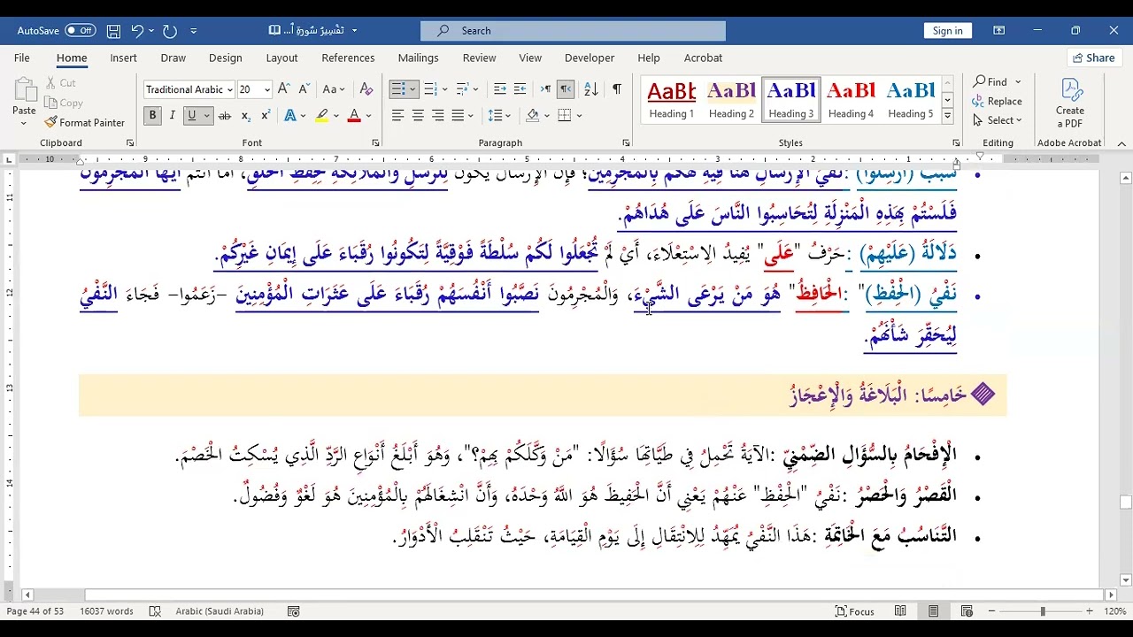Open line spacing dropdown
Image resolution: width=1133 pixels, height=637 pixels.
click(500, 116)
